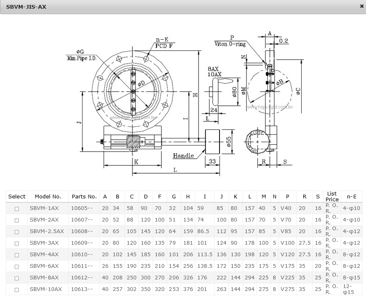Click the 138.5 value in column I
Viewport: 366px width, 298px height.
coord(205,266)
